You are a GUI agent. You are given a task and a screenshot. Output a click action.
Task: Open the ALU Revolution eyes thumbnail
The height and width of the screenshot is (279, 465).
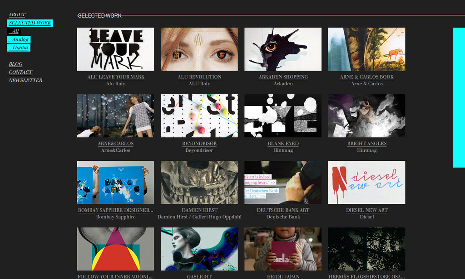point(199,49)
